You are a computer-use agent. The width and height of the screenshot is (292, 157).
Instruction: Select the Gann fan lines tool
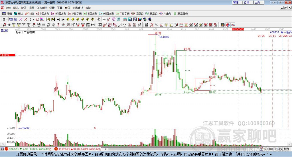[x=105, y=25]
